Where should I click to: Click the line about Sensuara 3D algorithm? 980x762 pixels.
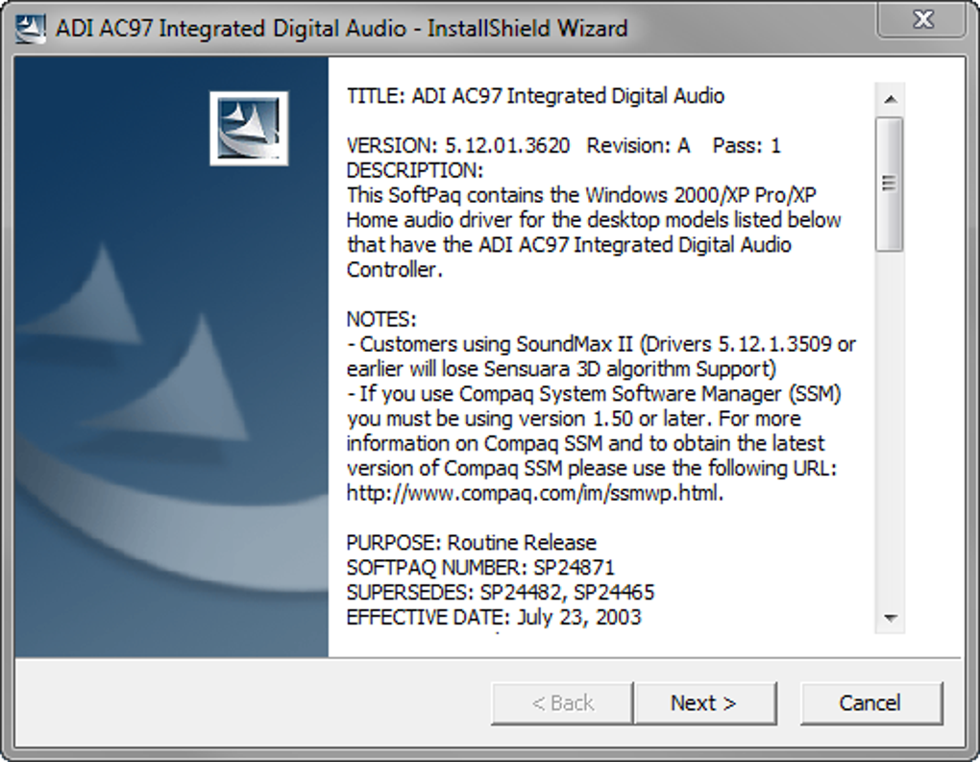[561, 369]
